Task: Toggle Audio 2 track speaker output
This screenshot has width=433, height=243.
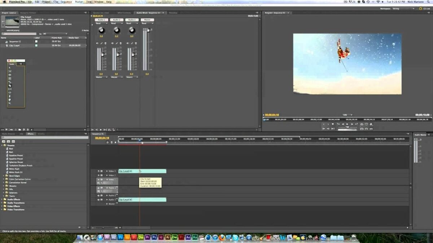Action: (98, 195)
